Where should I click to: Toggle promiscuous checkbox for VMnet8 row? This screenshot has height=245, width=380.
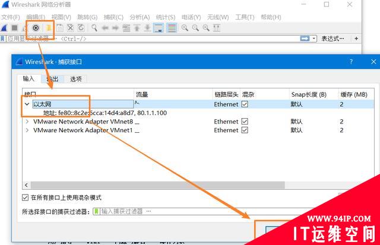(245, 121)
